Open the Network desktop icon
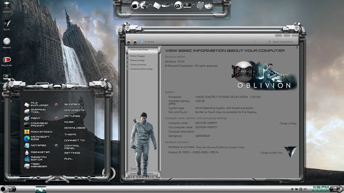344x193 pixels. (x=7, y=43)
